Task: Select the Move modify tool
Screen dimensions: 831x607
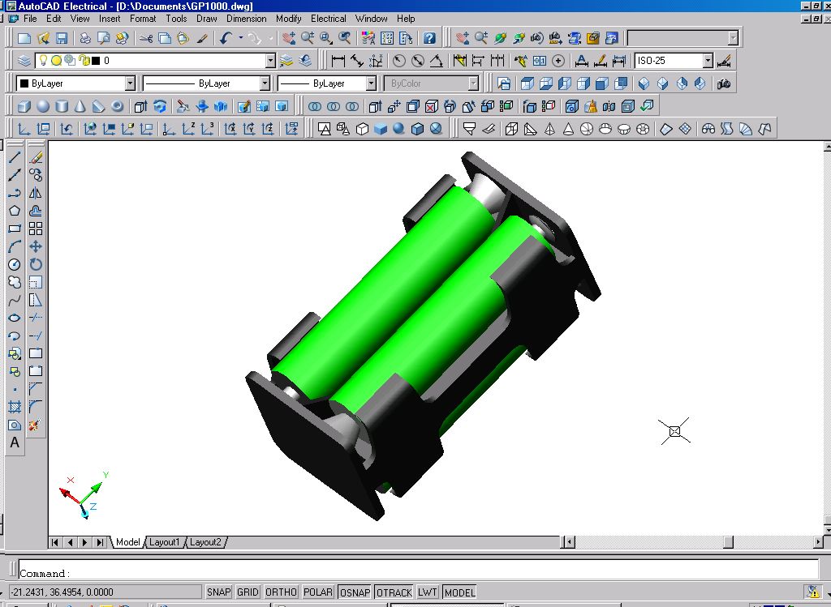Action: 36,246
